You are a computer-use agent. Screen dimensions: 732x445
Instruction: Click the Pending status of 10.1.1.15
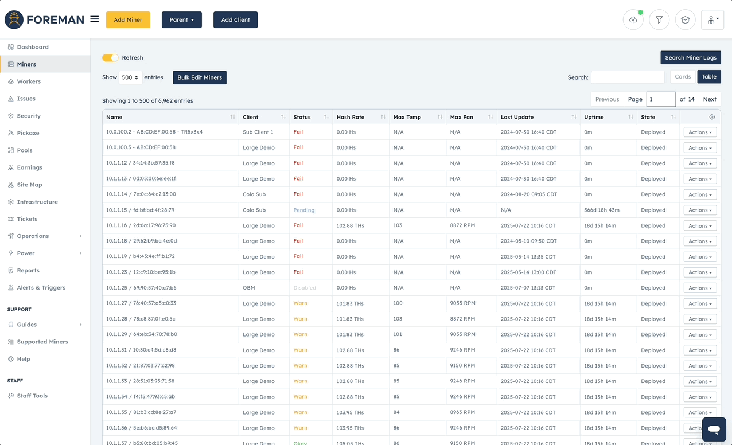304,210
